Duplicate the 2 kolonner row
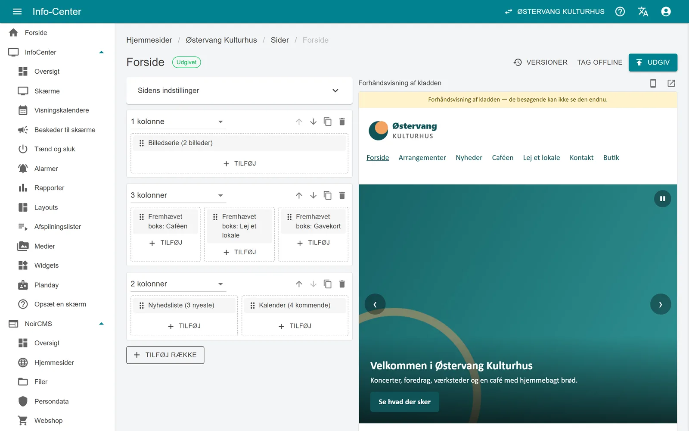This screenshot has width=689, height=431. (x=328, y=284)
